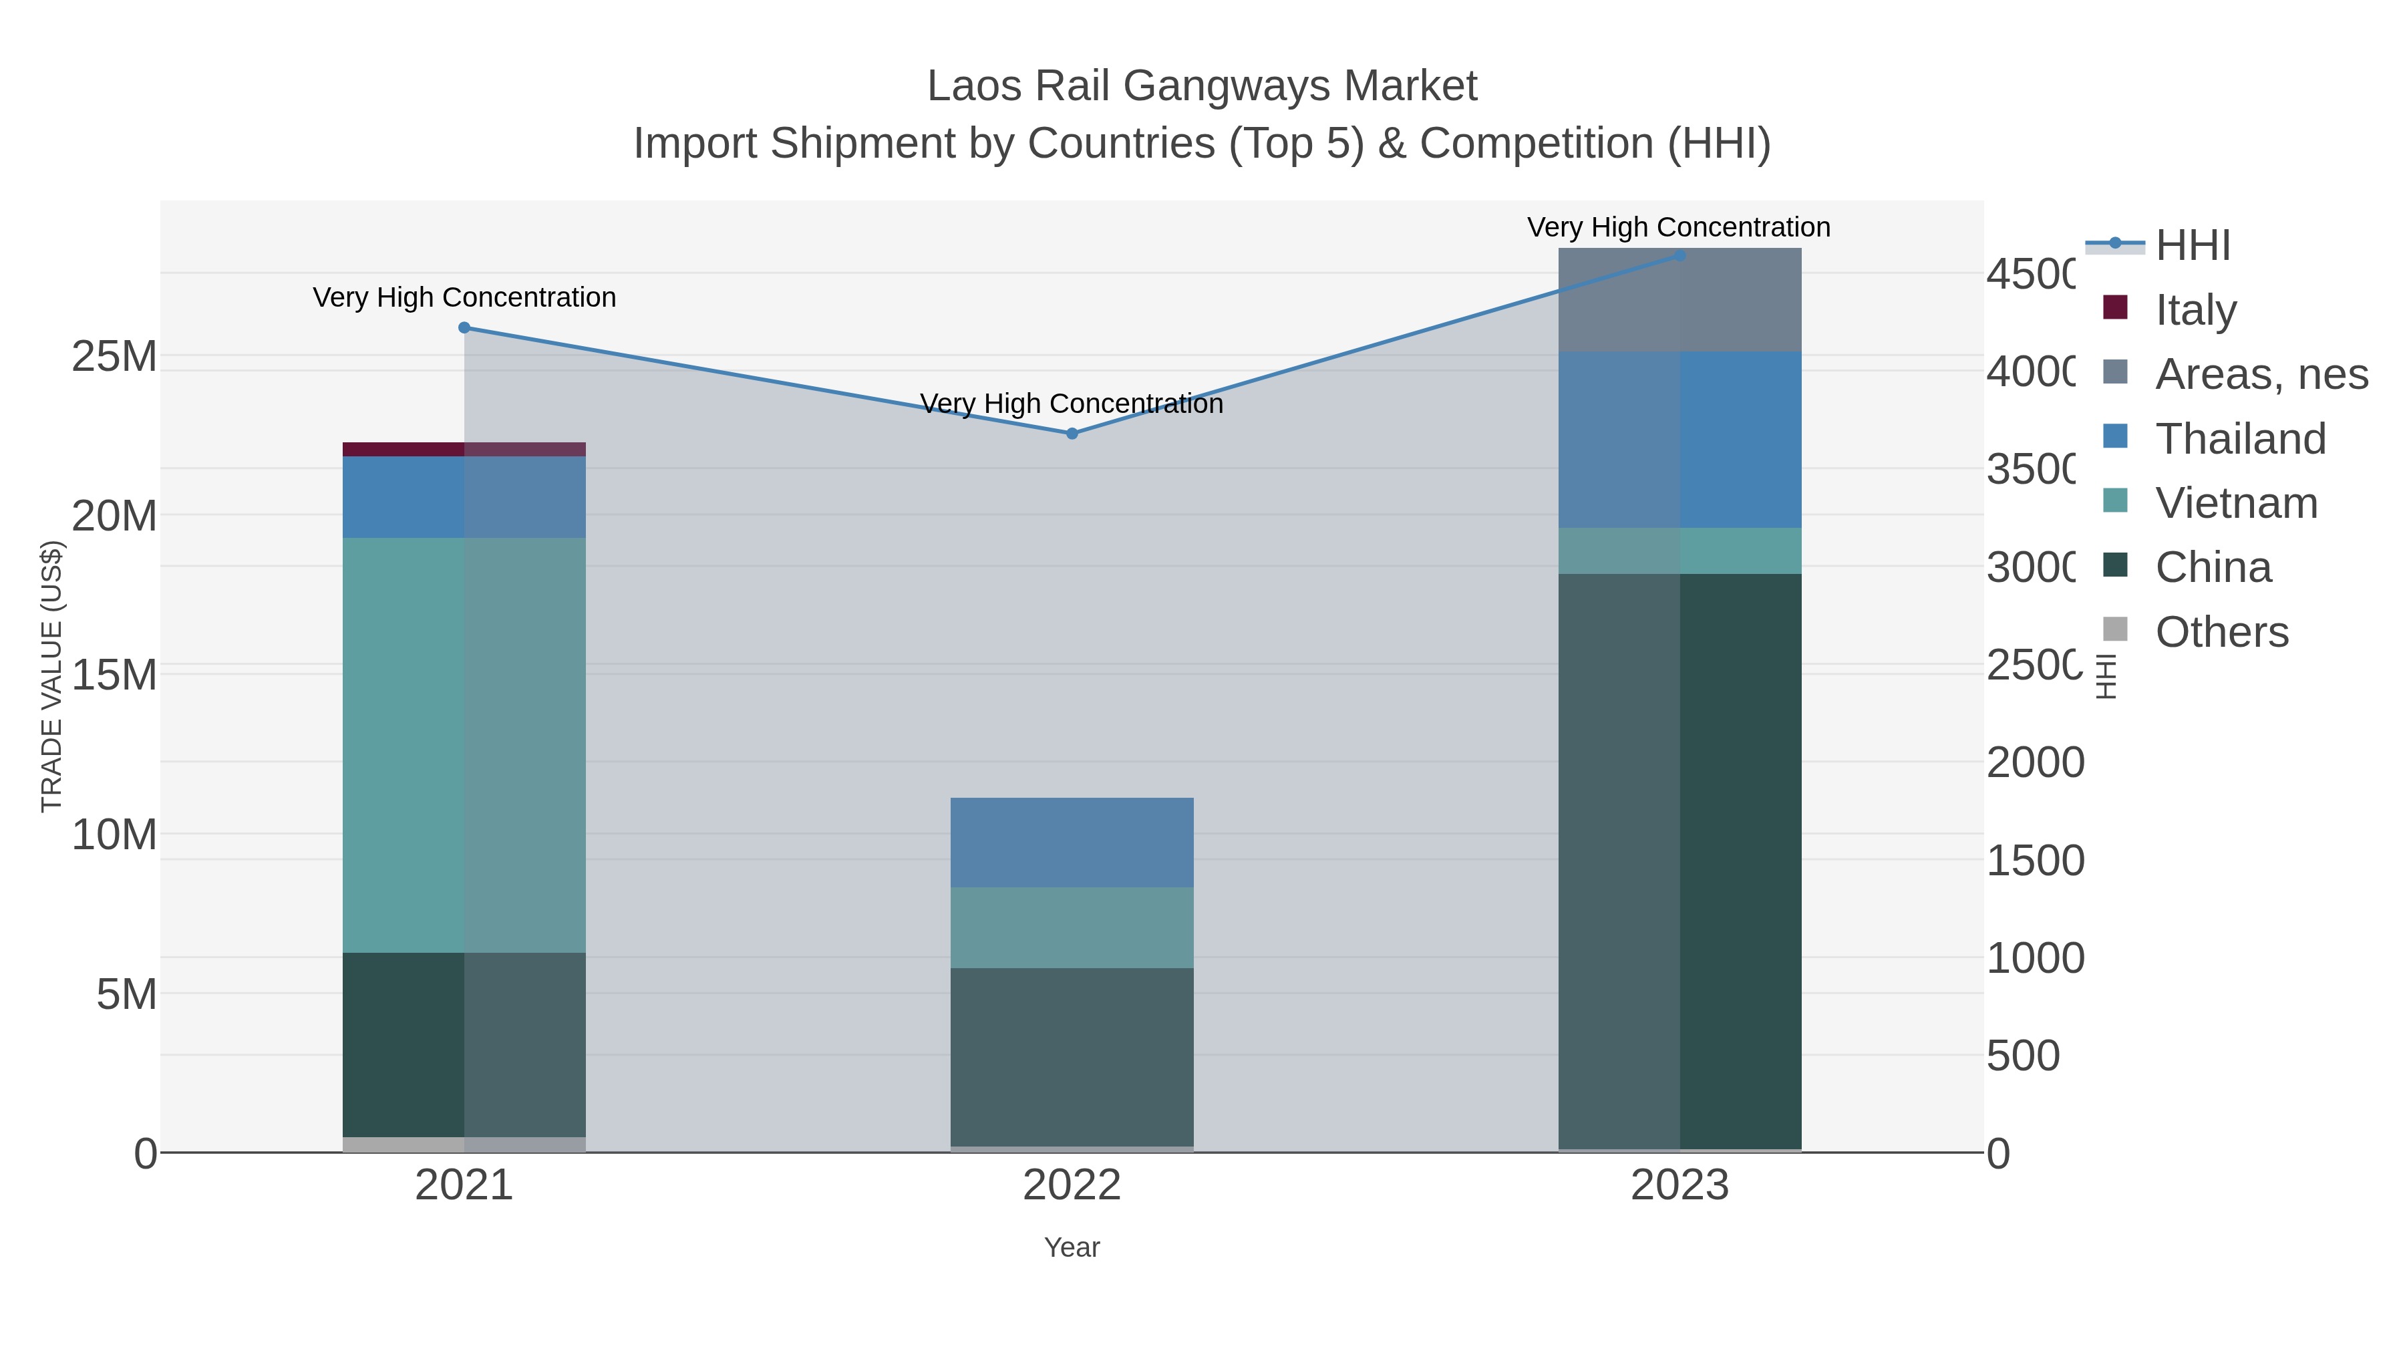This screenshot has width=2405, height=1353.
Task: Click the 2023 x-axis label
Action: point(1679,1186)
